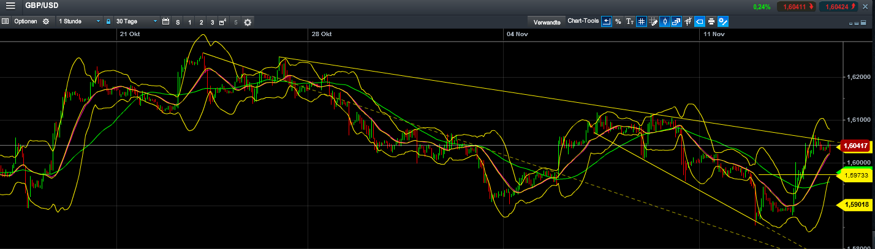The height and width of the screenshot is (249, 875).
Task: Click the 1,60411 sell price button
Action: point(795,7)
